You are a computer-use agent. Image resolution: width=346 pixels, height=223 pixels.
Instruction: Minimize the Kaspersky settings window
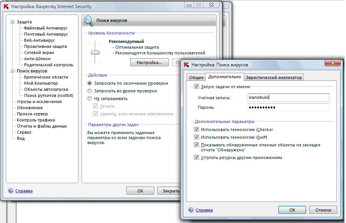[189, 5]
